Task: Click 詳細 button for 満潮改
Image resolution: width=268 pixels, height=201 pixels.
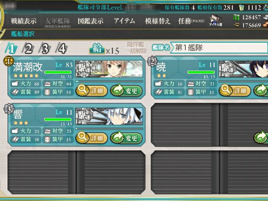Action: tap(92, 90)
